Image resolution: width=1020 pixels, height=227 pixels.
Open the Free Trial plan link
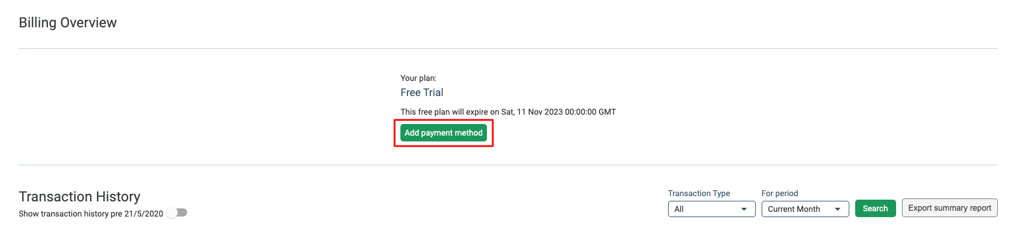[x=421, y=93]
